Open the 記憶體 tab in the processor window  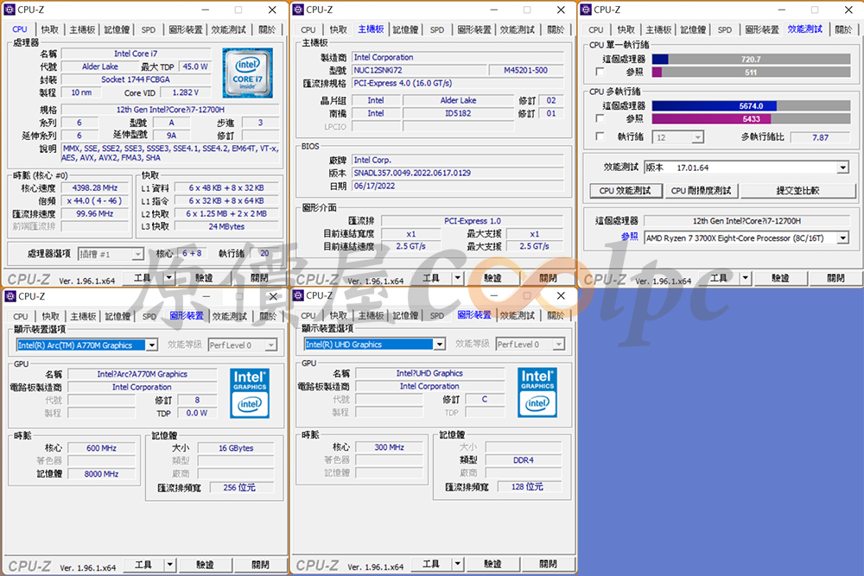(117, 29)
